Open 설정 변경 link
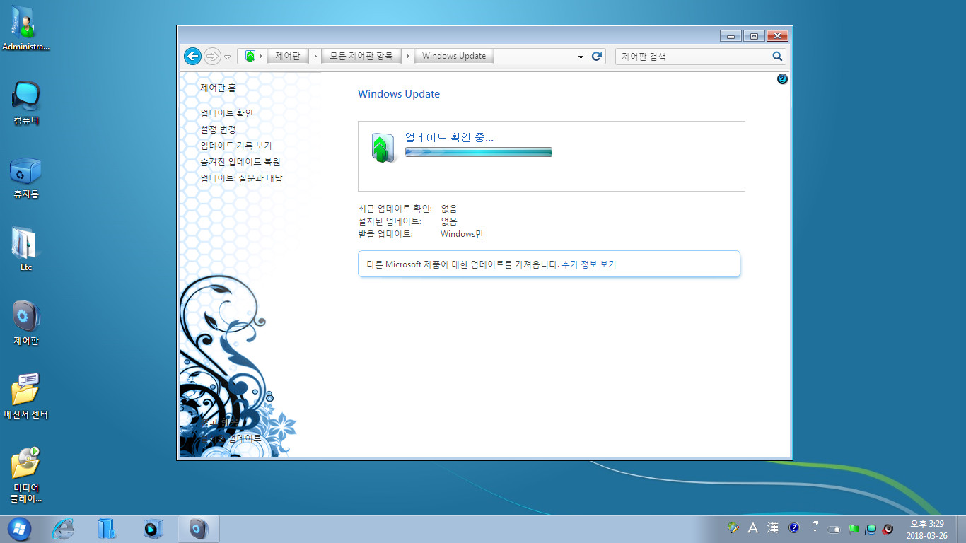Screen dimensions: 966x543 [218, 129]
